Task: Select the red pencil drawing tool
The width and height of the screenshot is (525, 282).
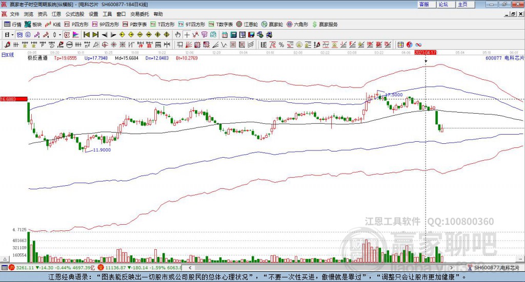Action: [x=7, y=45]
